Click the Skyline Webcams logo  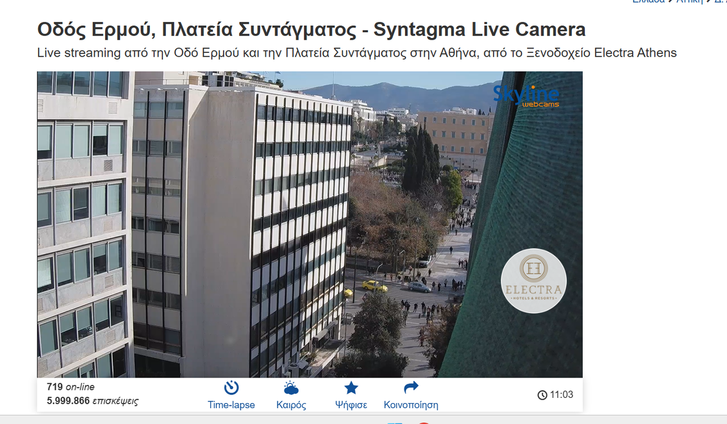click(525, 96)
